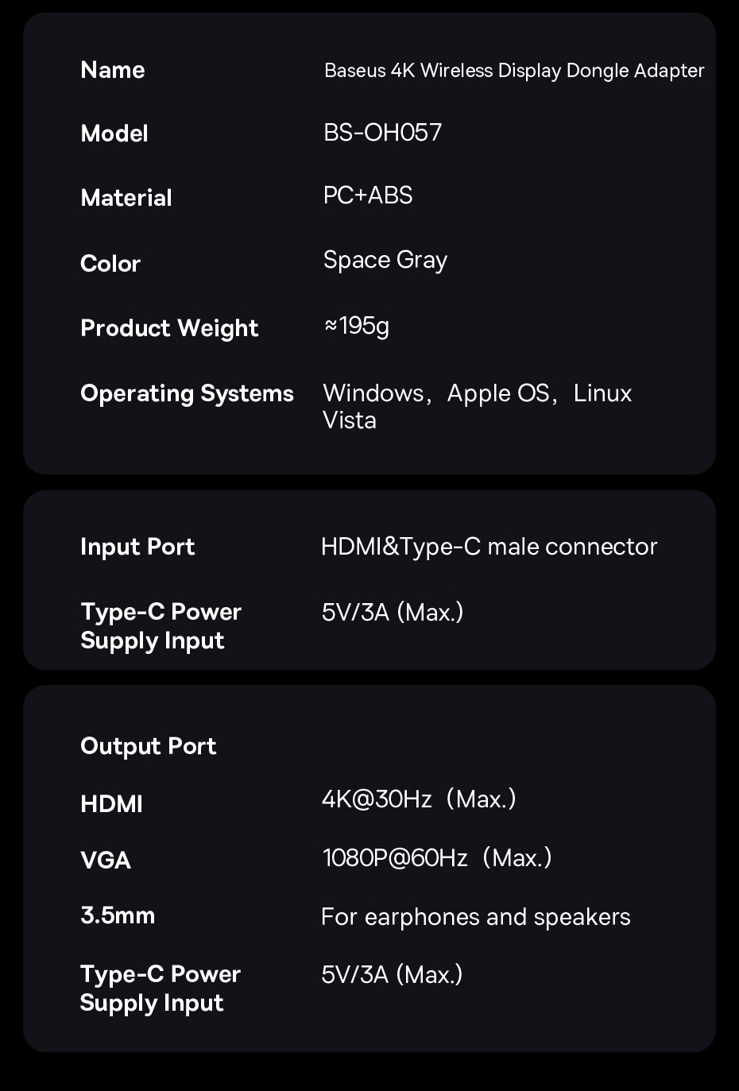Click the 'Operating Systems' label
The height and width of the screenshot is (1091, 739).
[x=187, y=393]
